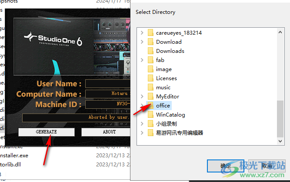Image resolution: width=290 pixels, height=182 pixels.
Task: Confirm directory selection with 确定 button
Action: pyautogui.click(x=226, y=166)
